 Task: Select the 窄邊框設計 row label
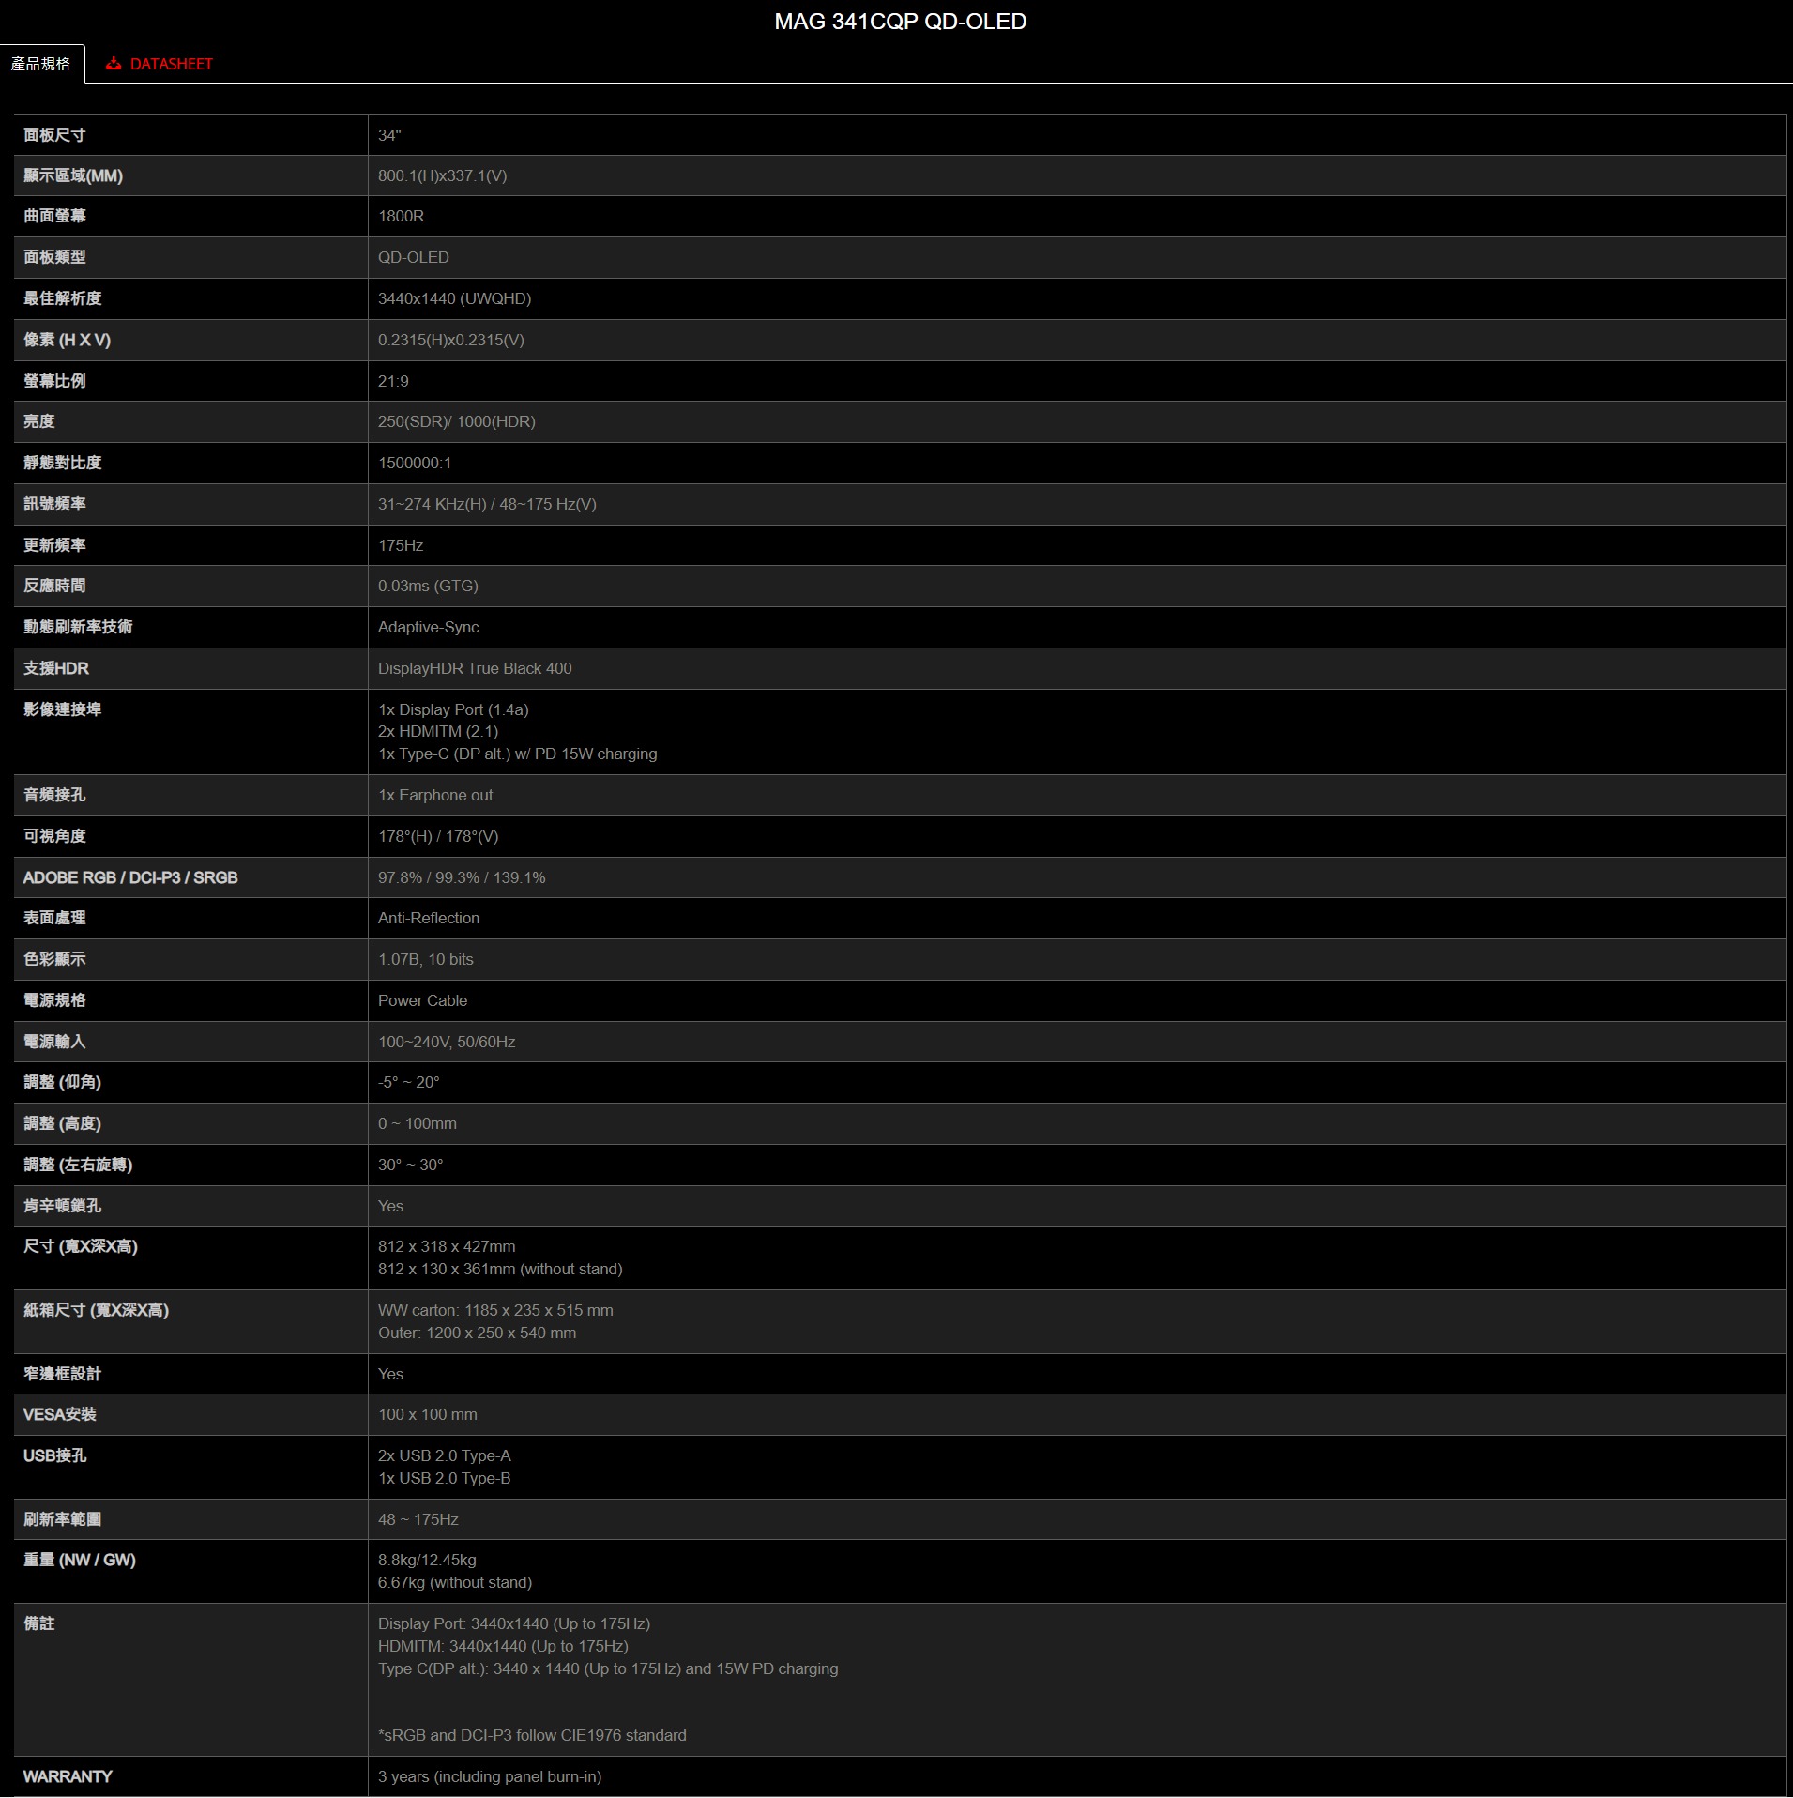coord(62,1374)
